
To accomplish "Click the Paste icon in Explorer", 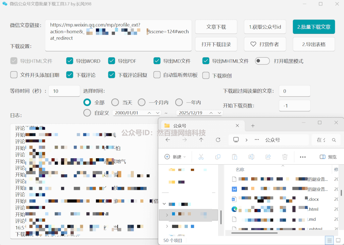I will [x=234, y=157].
